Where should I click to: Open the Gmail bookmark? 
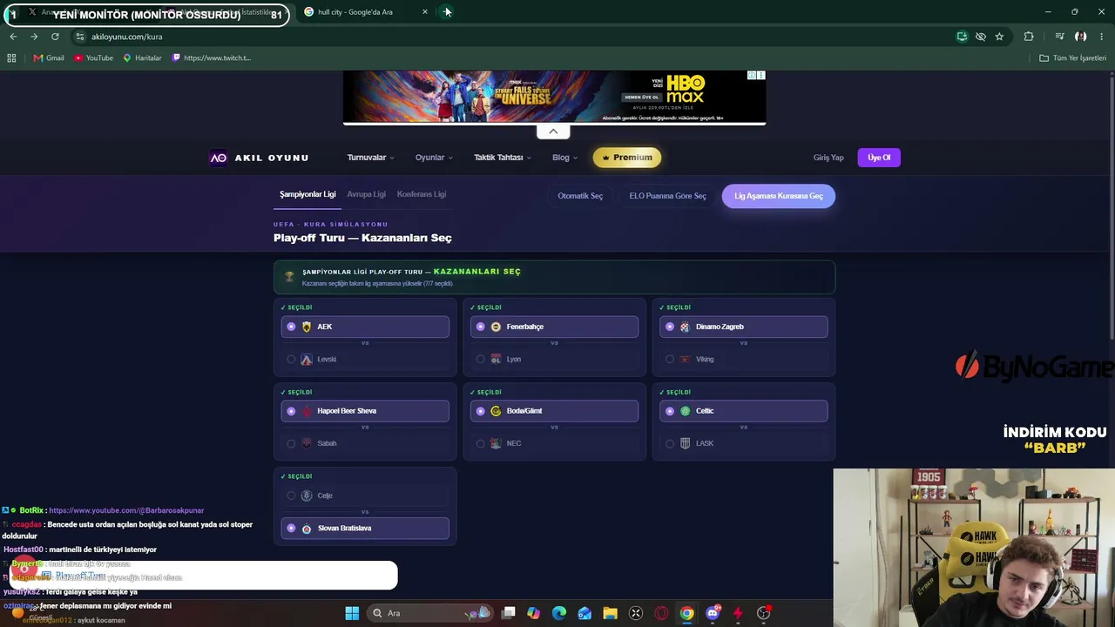click(49, 57)
